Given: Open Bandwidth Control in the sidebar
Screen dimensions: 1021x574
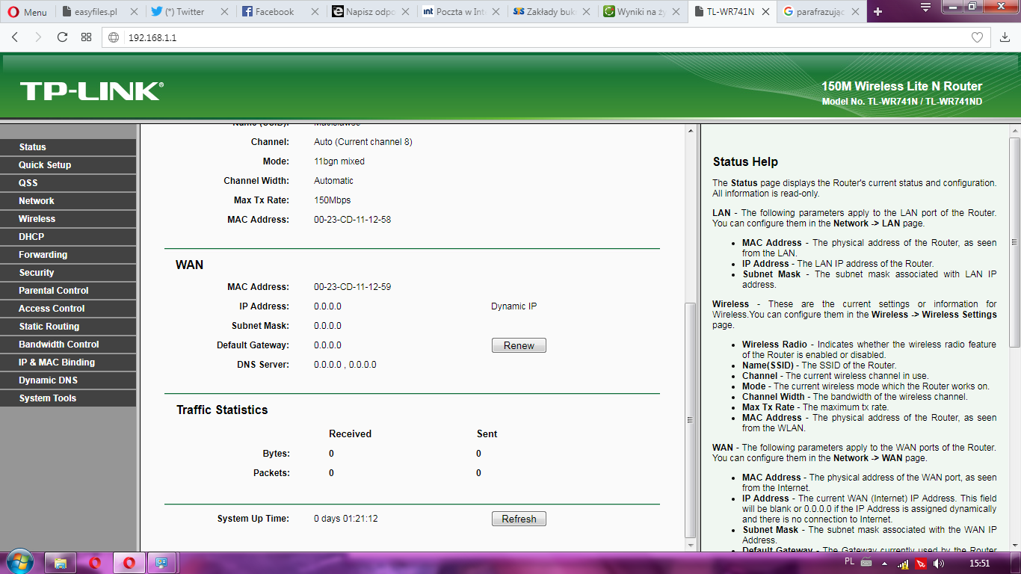Looking at the screenshot, I should pos(68,345).
